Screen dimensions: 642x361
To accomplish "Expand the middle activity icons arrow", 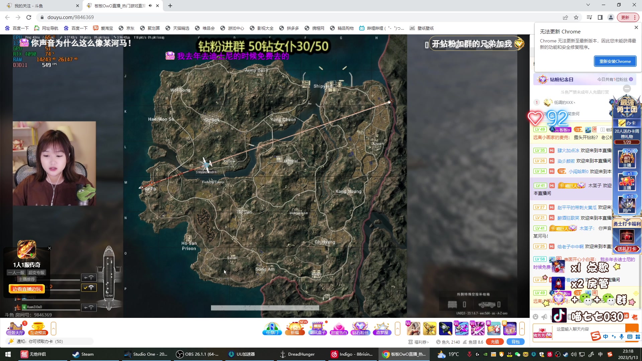I will click(x=398, y=329).
